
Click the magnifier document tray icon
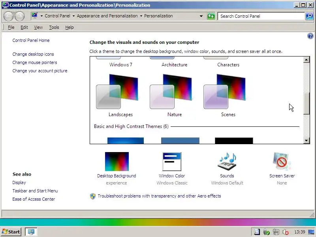click(257, 232)
